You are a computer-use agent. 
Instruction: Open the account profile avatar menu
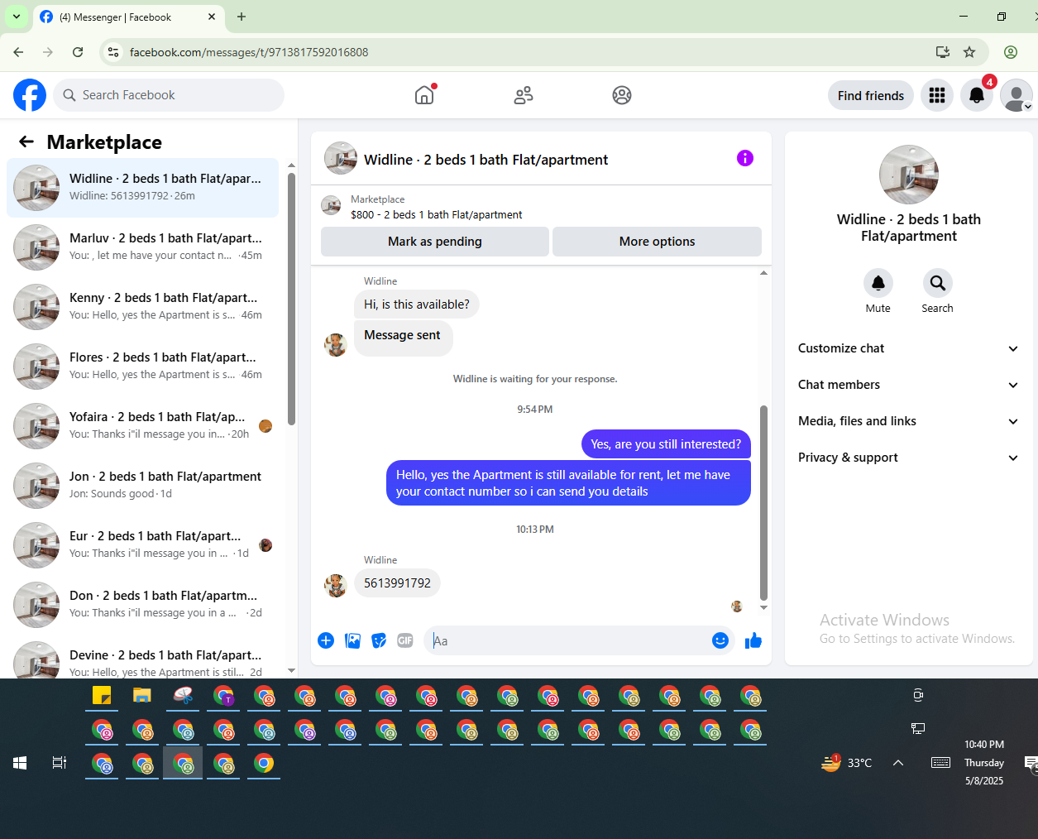(x=1016, y=95)
